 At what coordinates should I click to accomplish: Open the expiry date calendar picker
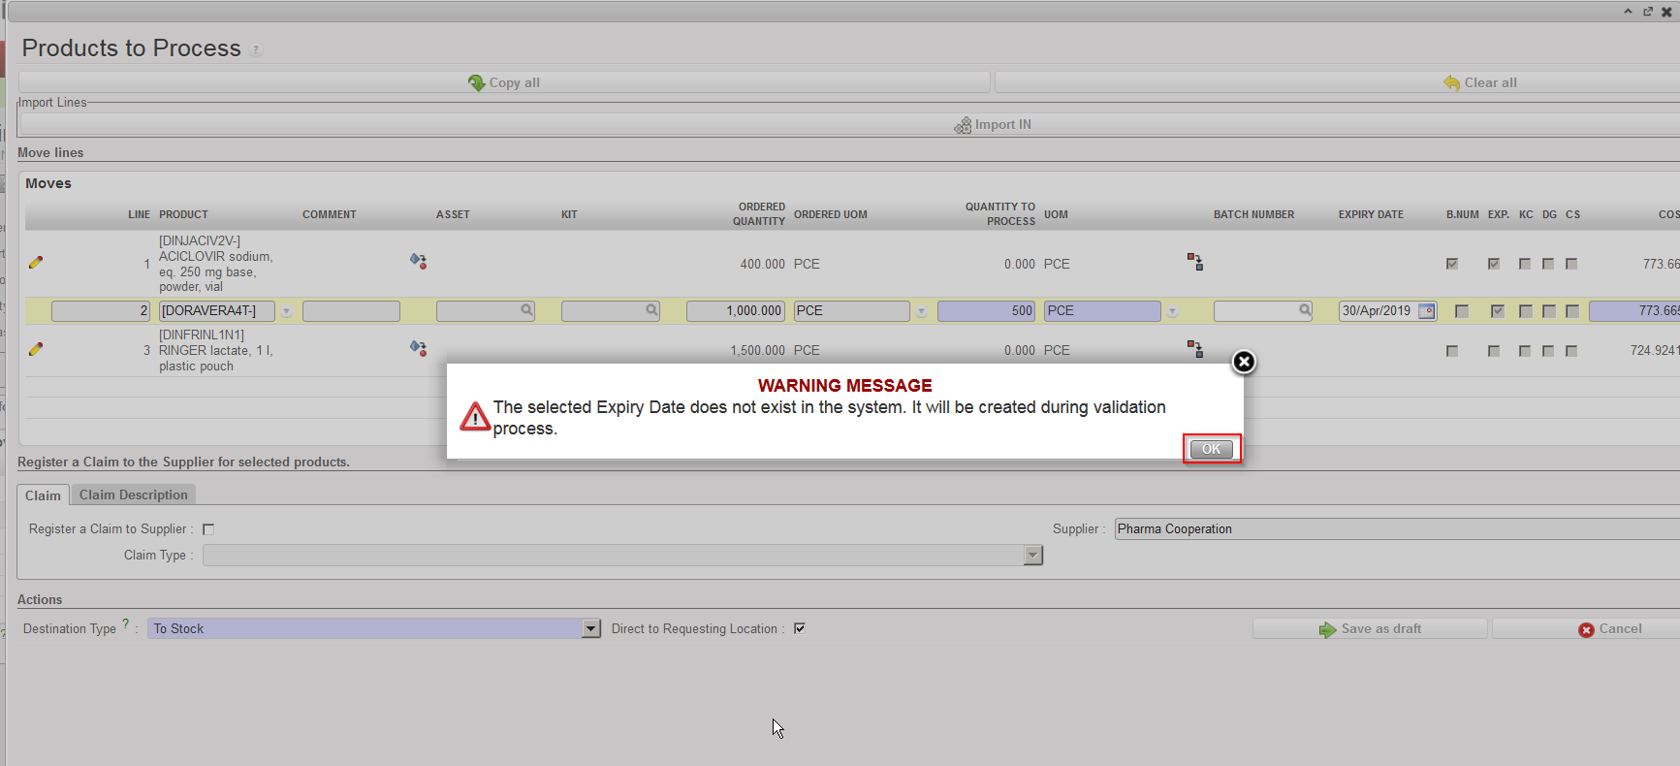coord(1426,311)
